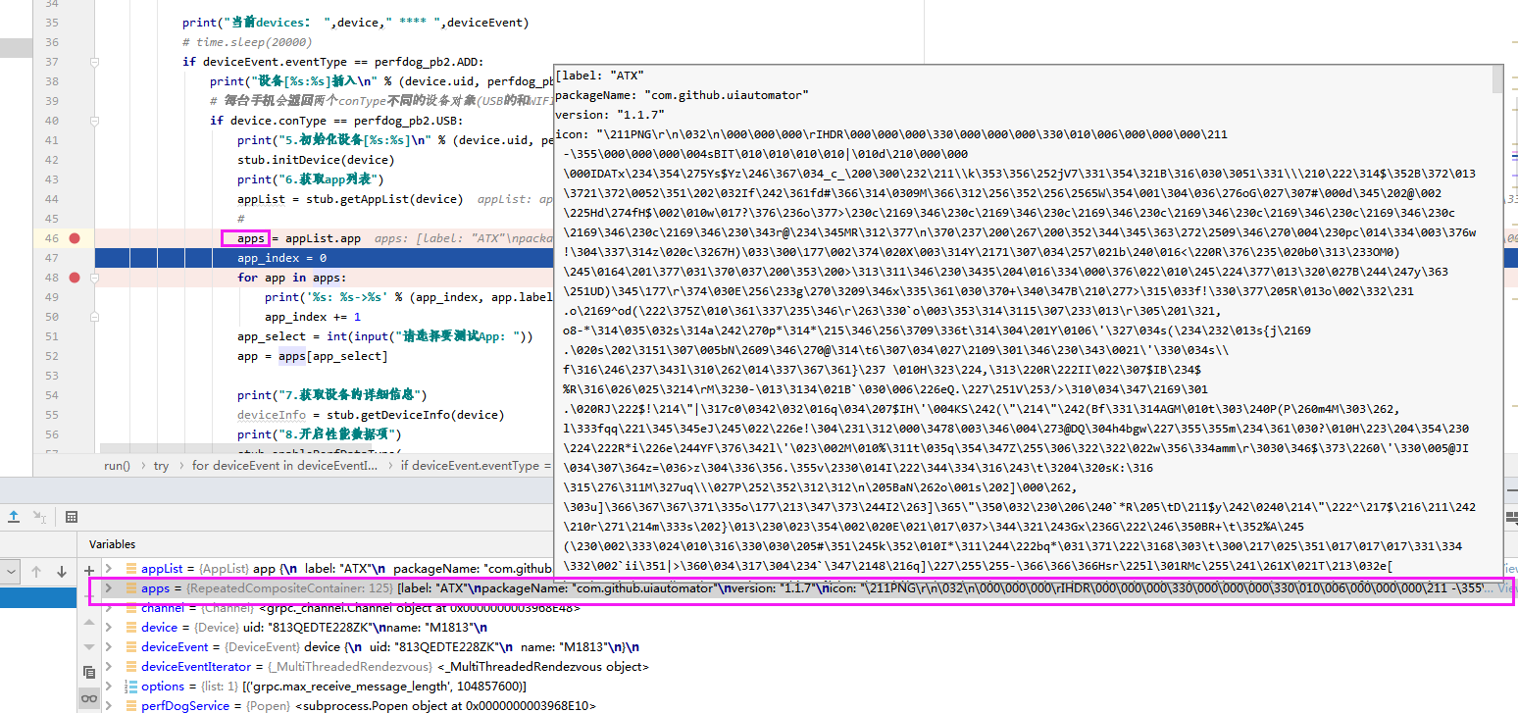Move watch up in Variables panel
The image size is (1518, 713).
click(x=89, y=621)
